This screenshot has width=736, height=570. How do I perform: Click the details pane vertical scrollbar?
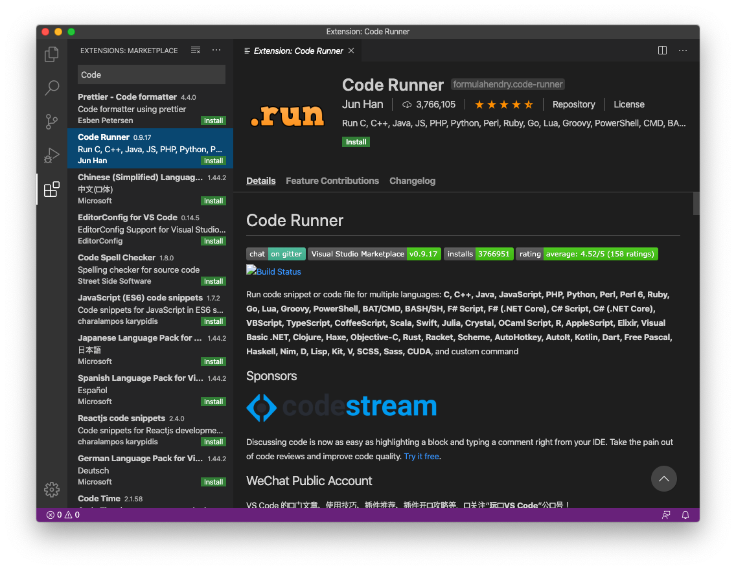coord(696,203)
